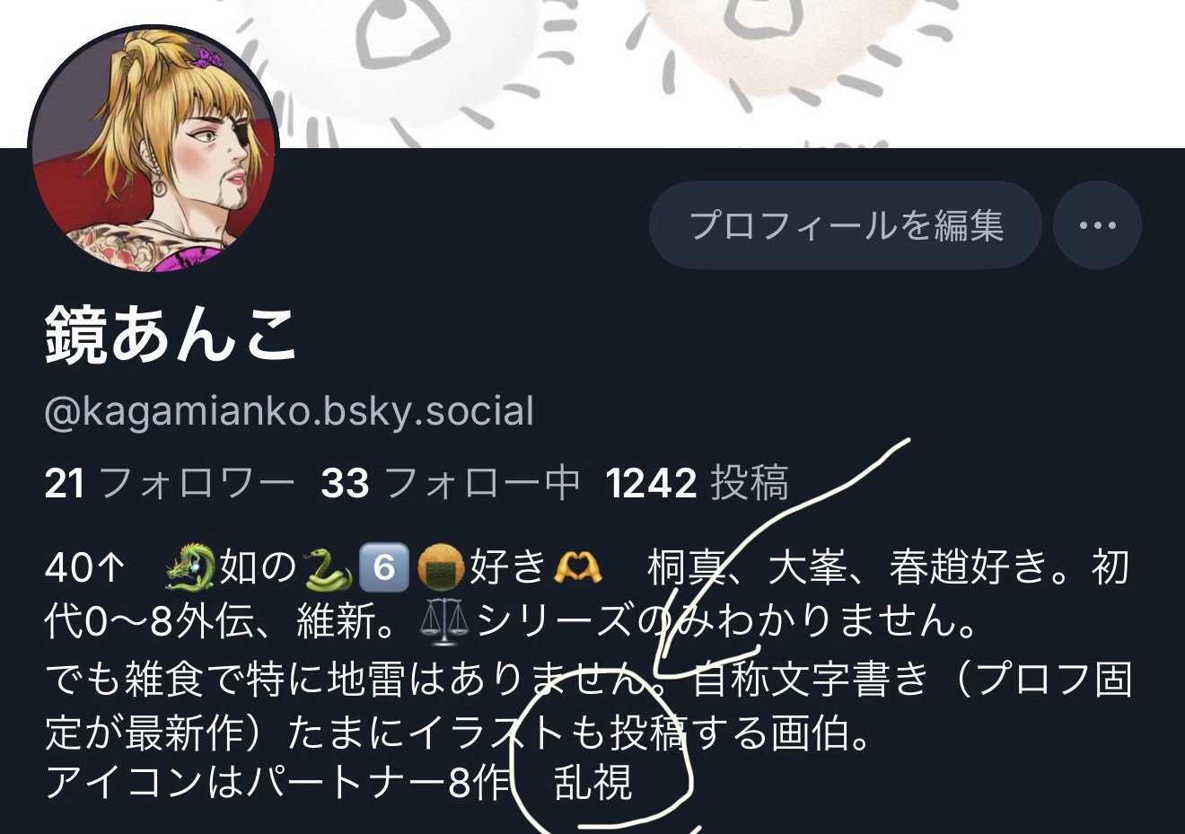
Task: Click the balance scale emoji in bio
Action: click(444, 621)
